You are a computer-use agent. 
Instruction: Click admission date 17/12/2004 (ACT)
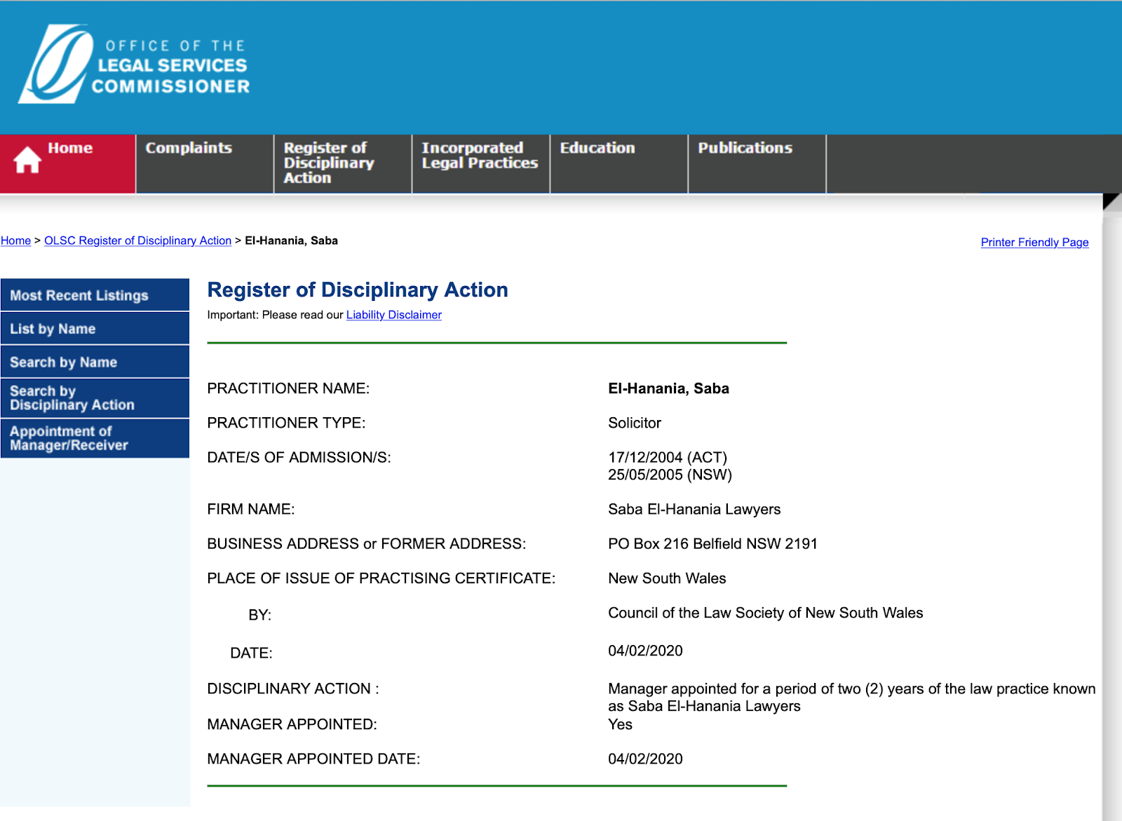coord(668,457)
